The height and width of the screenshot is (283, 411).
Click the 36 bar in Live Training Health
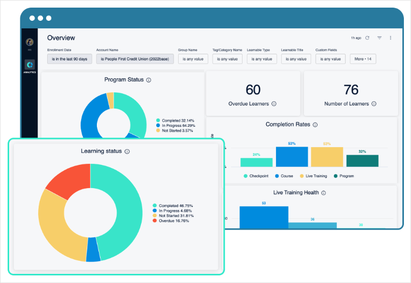(x=313, y=225)
